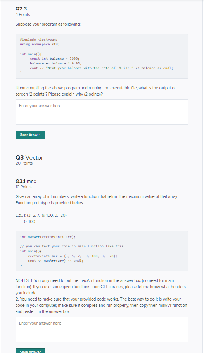Select the Q3 Vector section heading

(29, 157)
